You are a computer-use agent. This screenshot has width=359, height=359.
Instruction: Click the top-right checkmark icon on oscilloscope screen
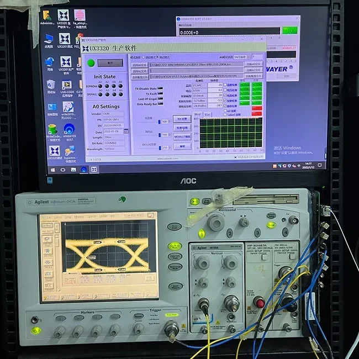click(x=151, y=215)
